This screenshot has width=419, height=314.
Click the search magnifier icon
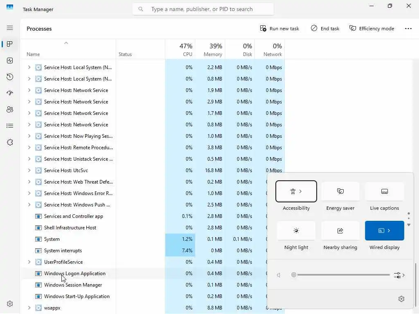point(141,9)
